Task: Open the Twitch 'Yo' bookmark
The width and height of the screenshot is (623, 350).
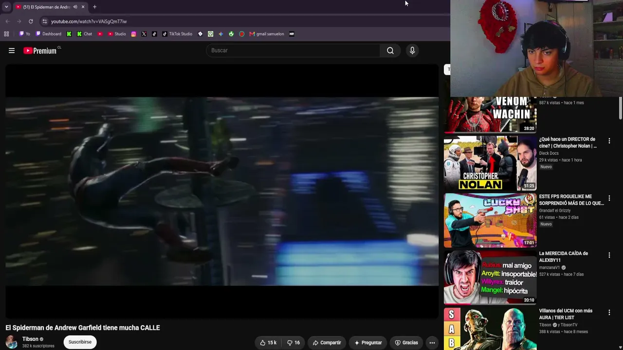Action: click(24, 34)
